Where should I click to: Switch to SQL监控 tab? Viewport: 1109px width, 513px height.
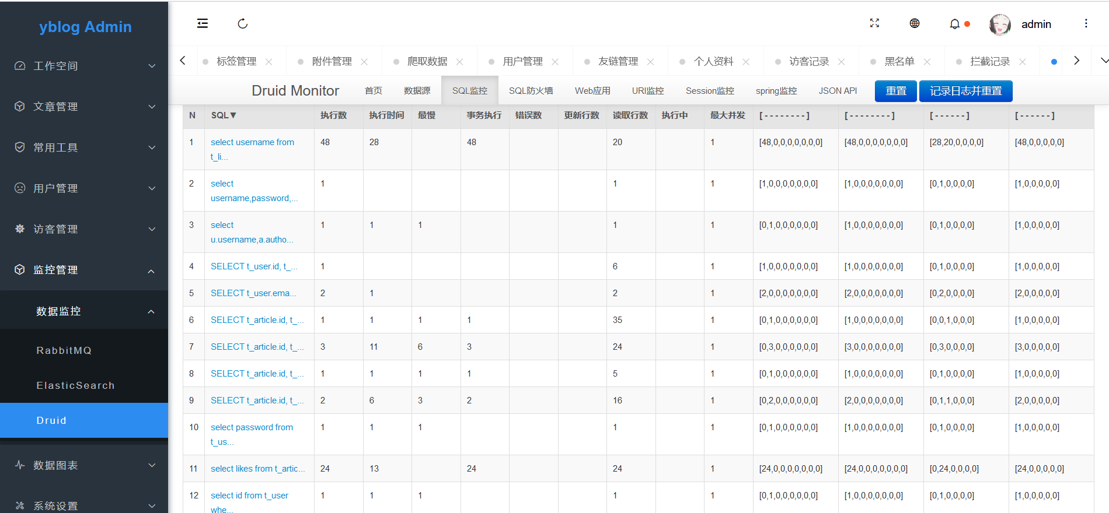(x=470, y=91)
